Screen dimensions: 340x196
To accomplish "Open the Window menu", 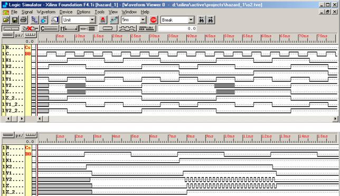I will [x=129, y=12].
